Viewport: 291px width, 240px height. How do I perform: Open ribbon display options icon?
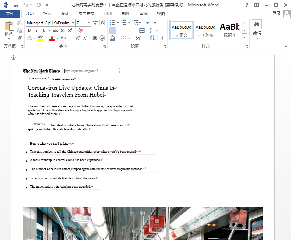[x=256, y=5]
